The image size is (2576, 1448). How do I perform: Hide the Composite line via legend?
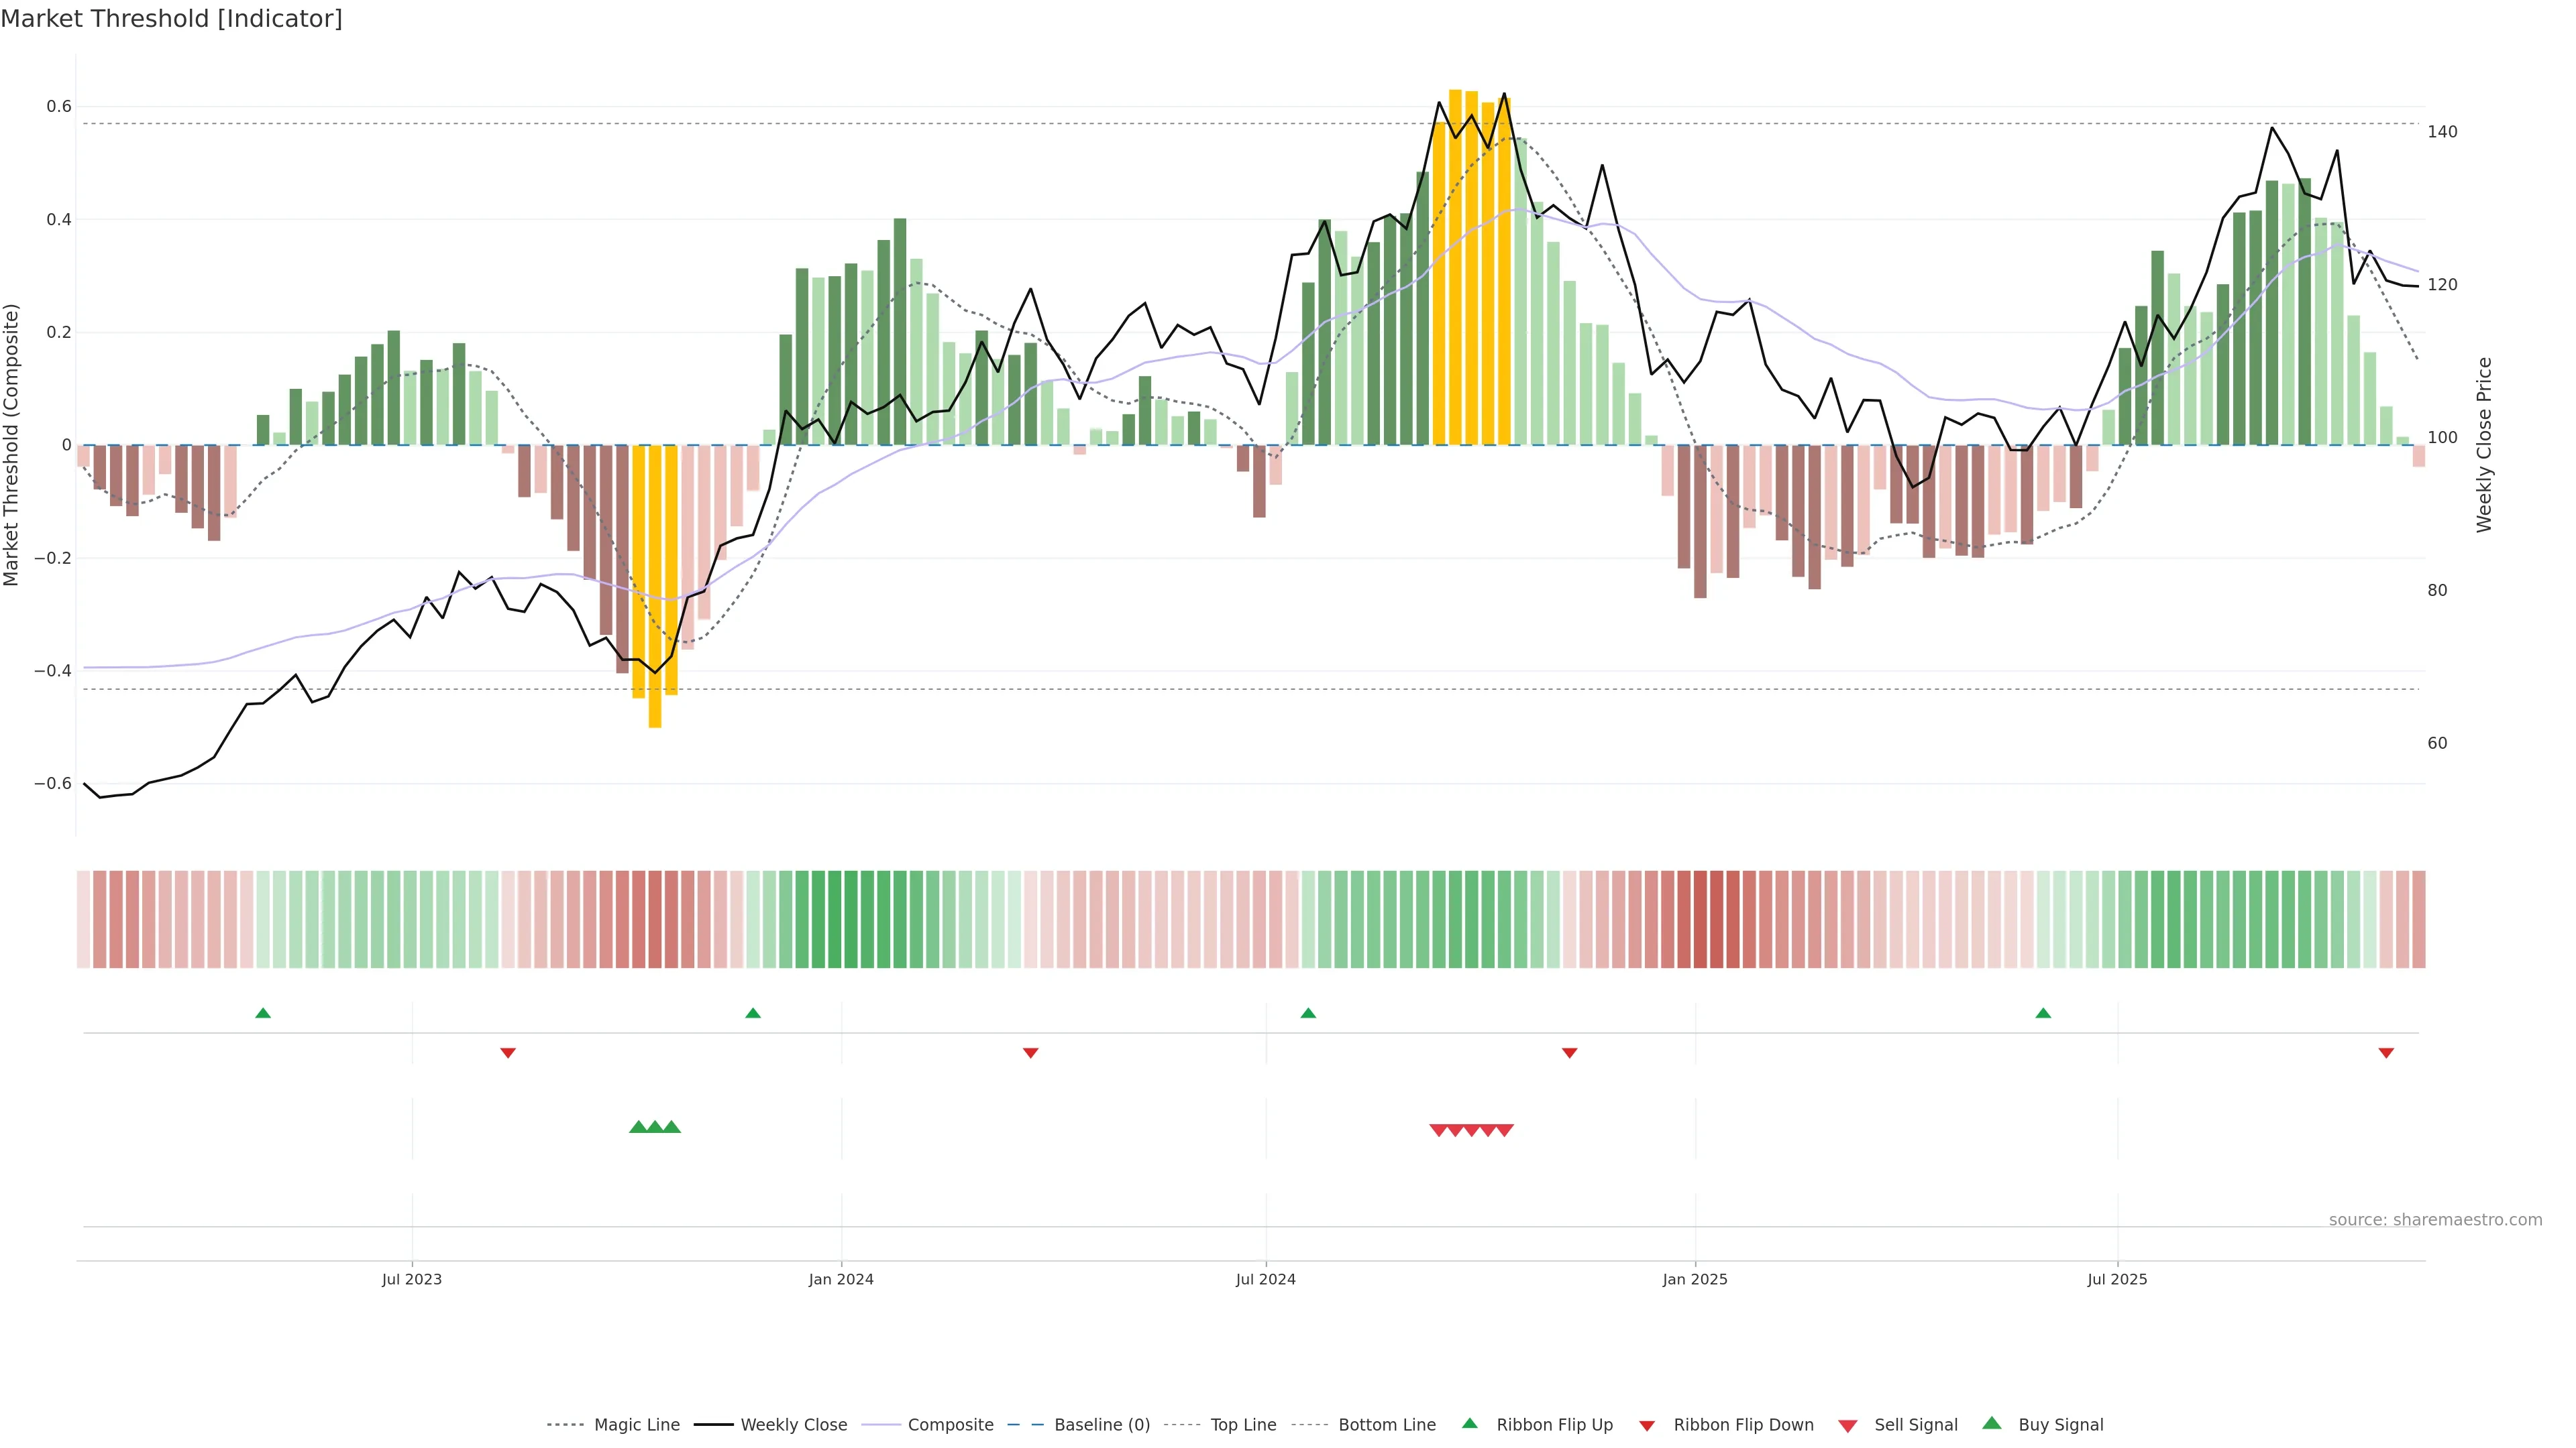click(950, 1425)
